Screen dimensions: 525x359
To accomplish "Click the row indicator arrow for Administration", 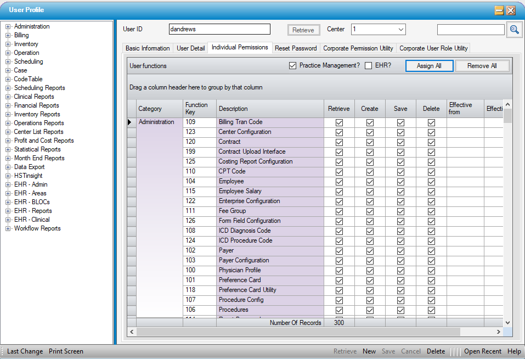I will tap(130, 122).
